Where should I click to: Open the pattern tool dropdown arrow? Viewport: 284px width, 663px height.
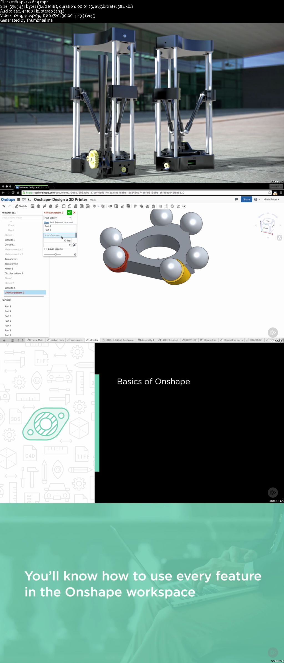pos(98,206)
